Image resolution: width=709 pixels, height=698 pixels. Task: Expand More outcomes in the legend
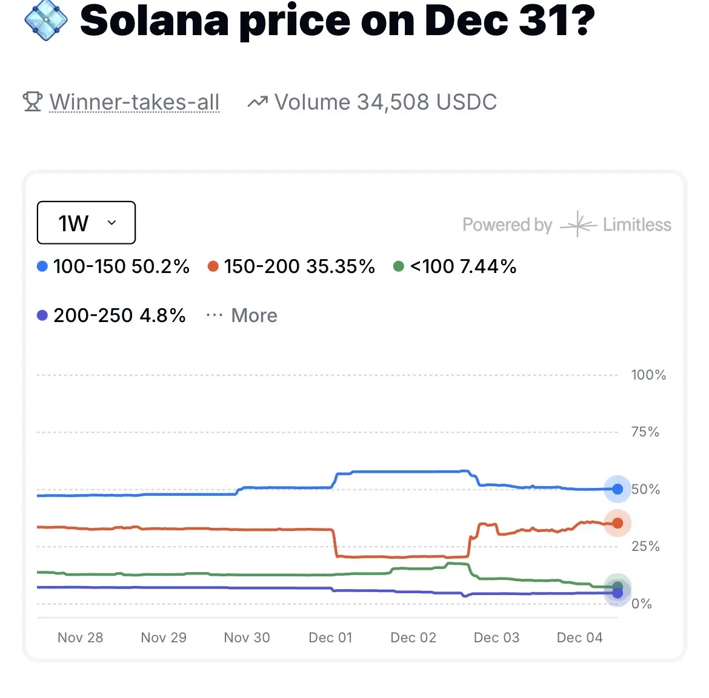(x=254, y=315)
